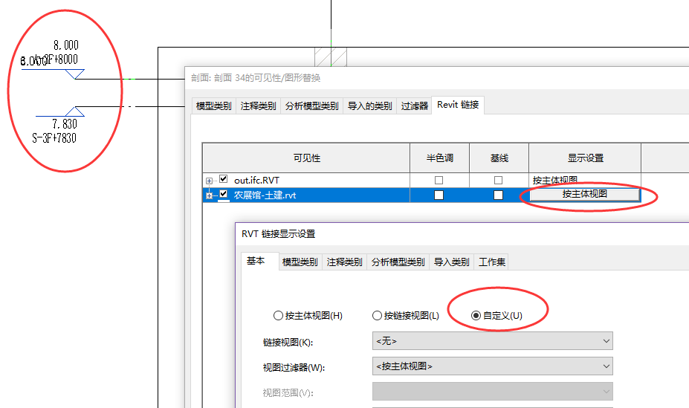Image resolution: width=689 pixels, height=408 pixels.
Task: Select the 农展馆-土建.rvt link name
Action: click(265, 195)
